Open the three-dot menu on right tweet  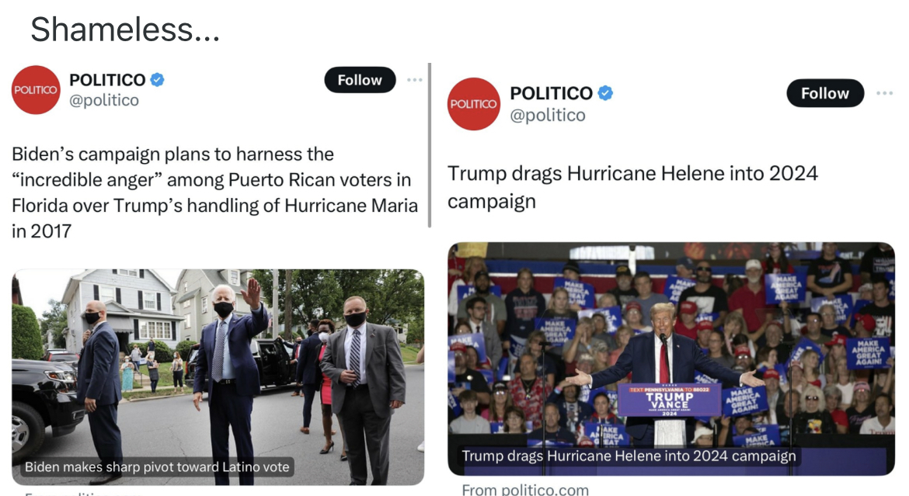[x=885, y=93]
